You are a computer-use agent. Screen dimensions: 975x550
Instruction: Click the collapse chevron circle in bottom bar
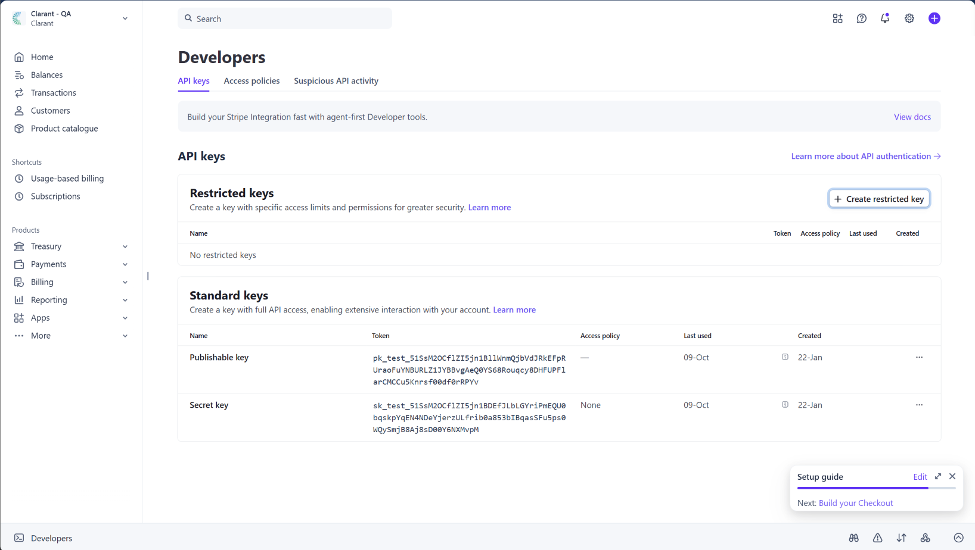point(958,537)
